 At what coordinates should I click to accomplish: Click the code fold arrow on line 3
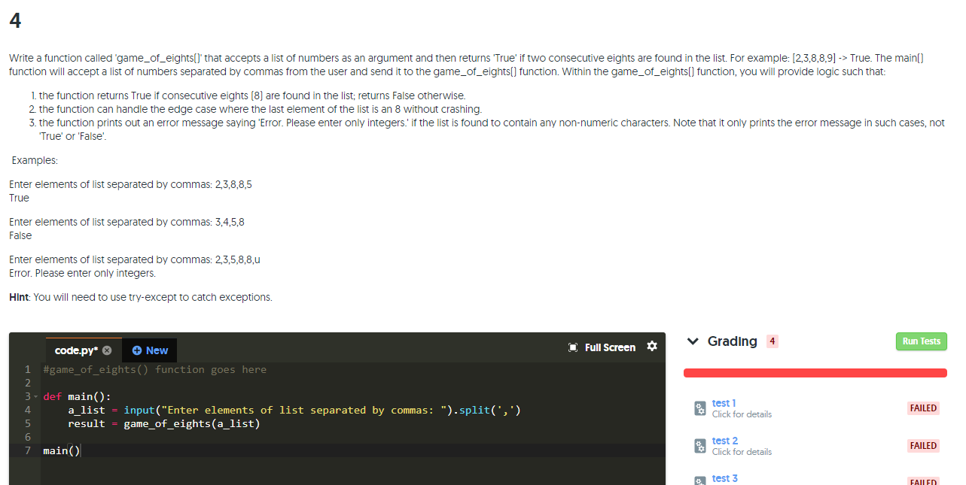tap(35, 396)
